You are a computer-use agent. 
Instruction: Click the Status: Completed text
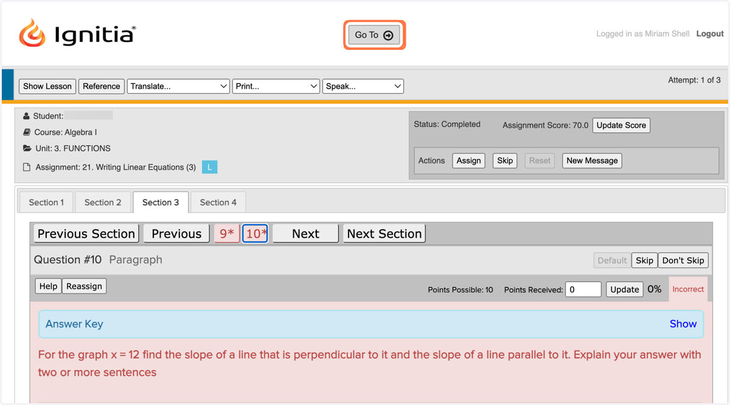click(447, 124)
